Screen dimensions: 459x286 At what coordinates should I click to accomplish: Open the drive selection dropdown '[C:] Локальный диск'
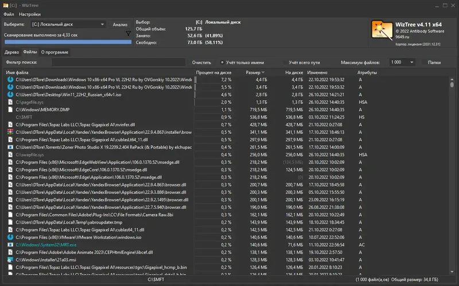pos(68,24)
